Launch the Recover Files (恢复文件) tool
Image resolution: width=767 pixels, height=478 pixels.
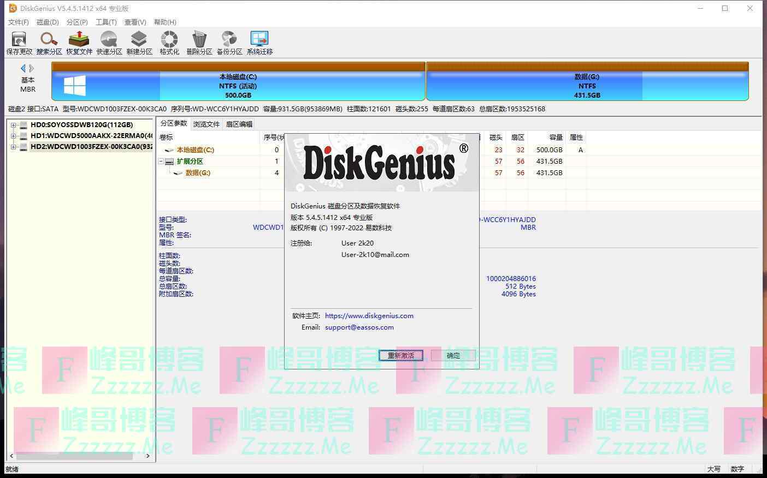coord(79,43)
